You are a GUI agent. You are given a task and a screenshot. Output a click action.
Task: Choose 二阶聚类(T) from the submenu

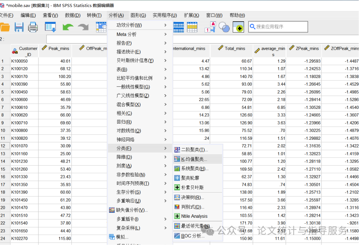[x=198, y=150]
